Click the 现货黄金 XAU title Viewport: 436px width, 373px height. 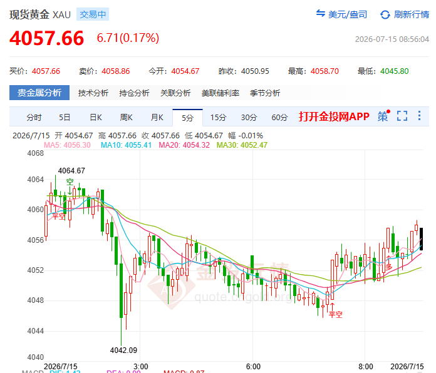(x=40, y=14)
